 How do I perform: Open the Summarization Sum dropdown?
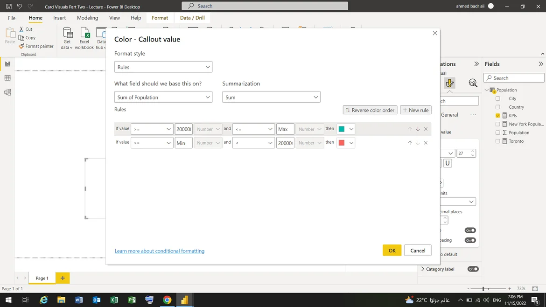tap(271, 98)
